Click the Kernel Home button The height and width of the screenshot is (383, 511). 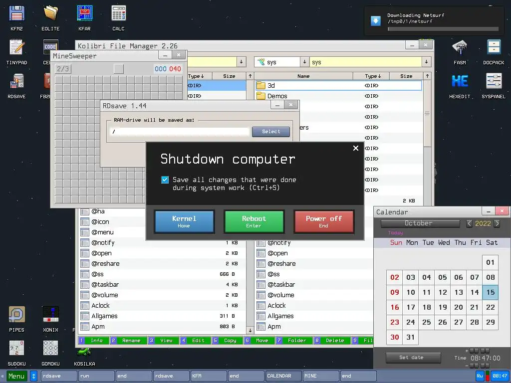tap(184, 221)
